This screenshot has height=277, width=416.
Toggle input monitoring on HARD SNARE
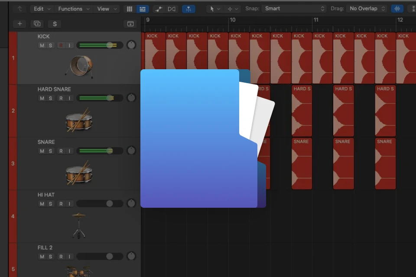click(69, 98)
